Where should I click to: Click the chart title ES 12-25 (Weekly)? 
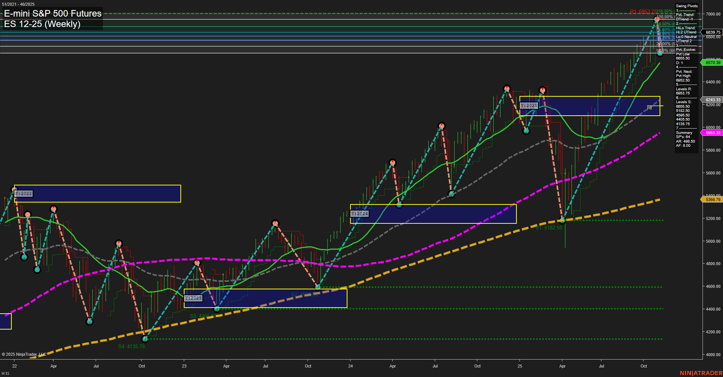coord(42,24)
